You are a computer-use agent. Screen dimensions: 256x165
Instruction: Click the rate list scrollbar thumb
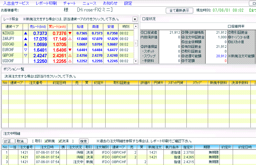coord(136,43)
